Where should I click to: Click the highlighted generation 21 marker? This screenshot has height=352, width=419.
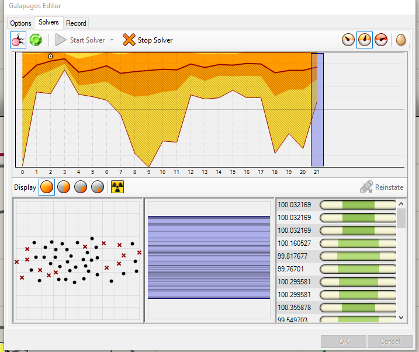point(317,110)
